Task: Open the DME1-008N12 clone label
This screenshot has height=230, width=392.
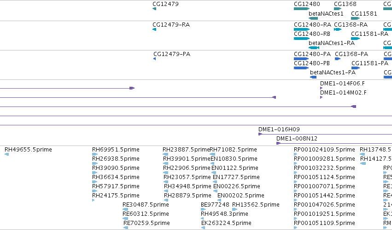Action: point(297,139)
